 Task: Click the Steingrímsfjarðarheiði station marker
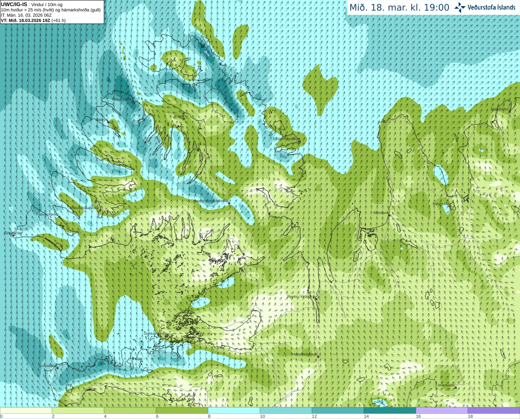click(229, 203)
